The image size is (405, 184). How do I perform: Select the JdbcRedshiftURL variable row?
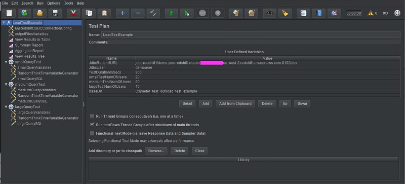tap(245, 63)
